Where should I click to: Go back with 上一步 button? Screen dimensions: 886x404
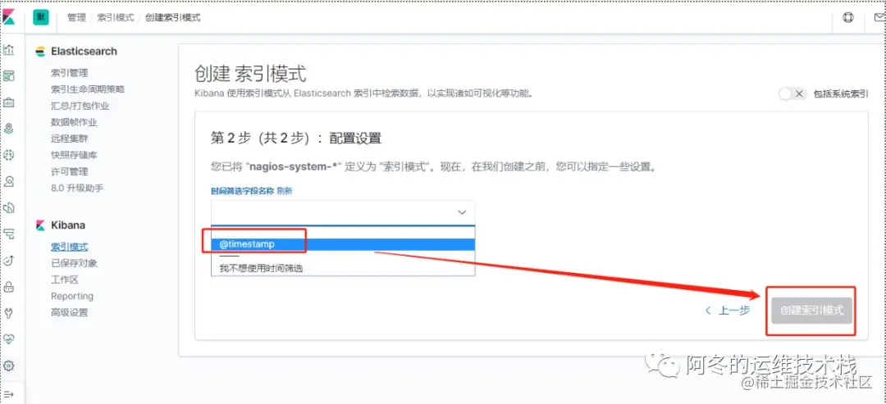coord(728,310)
